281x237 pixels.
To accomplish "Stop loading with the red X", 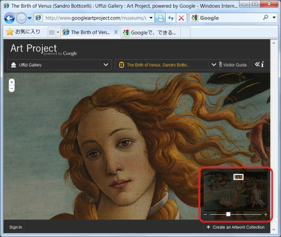I will [x=181, y=18].
